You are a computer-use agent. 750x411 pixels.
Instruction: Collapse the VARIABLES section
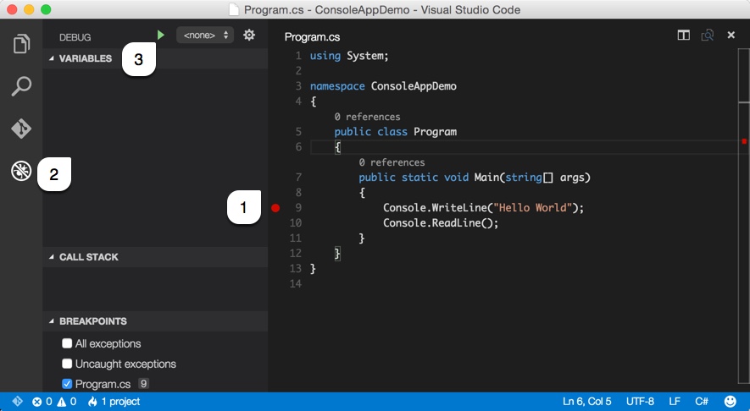[155, 58]
